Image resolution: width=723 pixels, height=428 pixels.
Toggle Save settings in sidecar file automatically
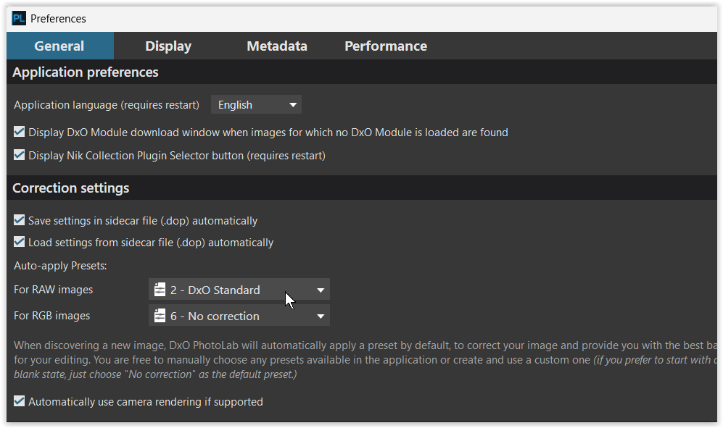point(20,220)
